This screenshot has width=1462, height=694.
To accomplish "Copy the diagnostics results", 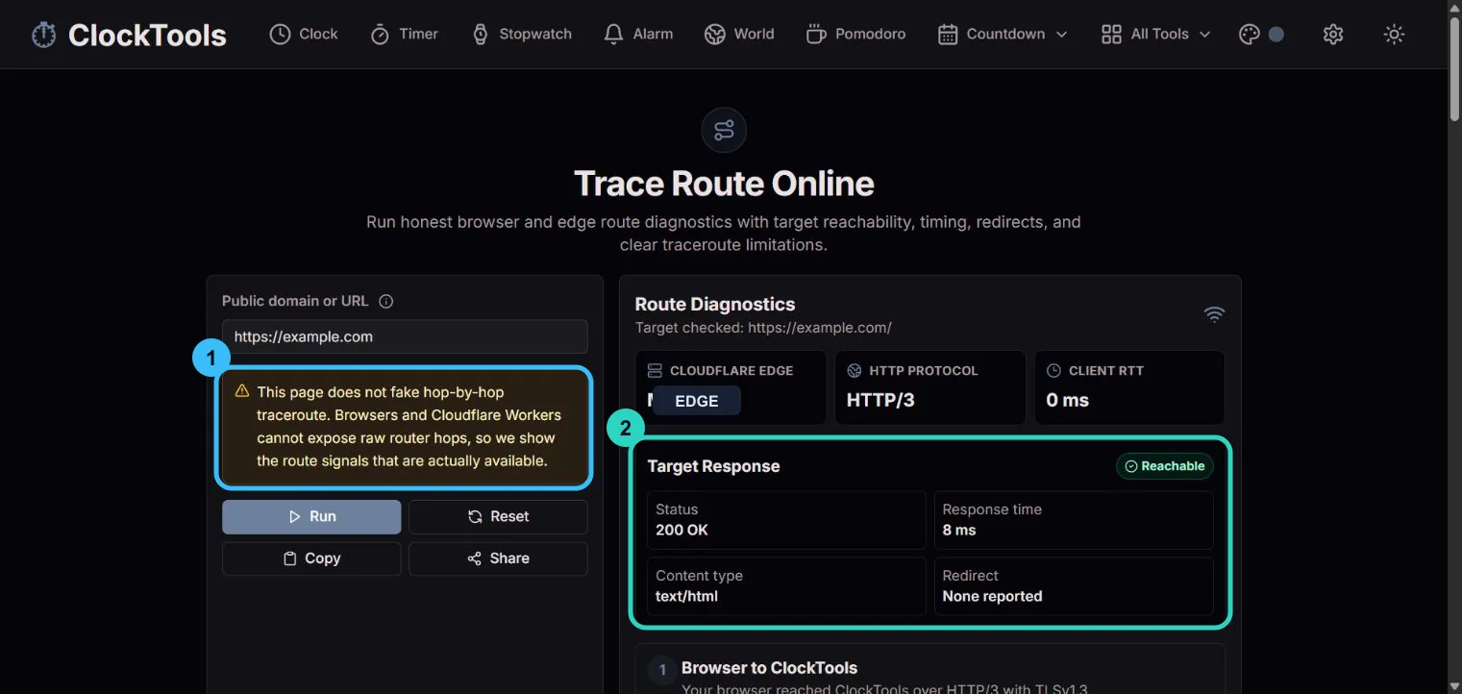I will pos(311,558).
